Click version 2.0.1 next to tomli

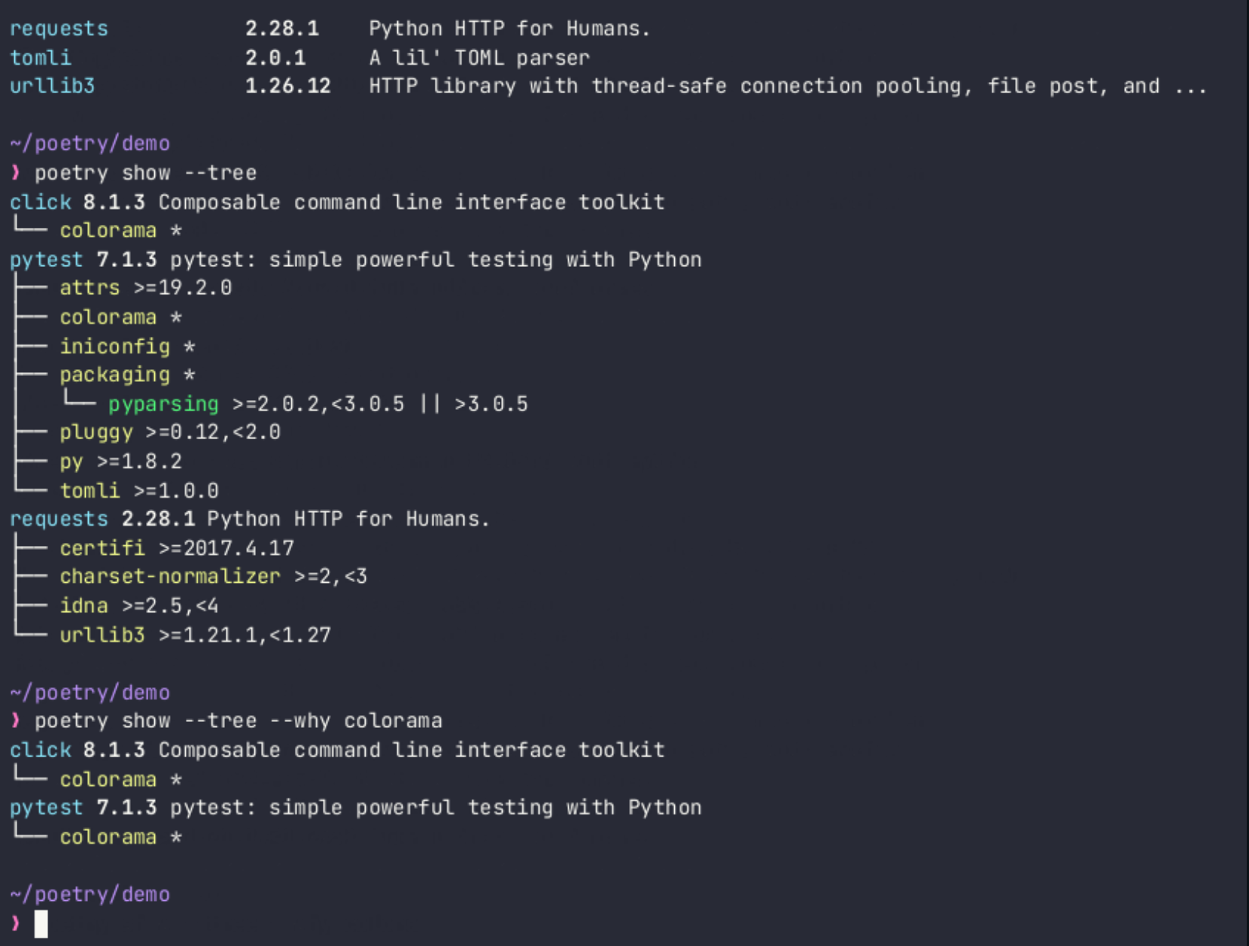click(x=275, y=58)
